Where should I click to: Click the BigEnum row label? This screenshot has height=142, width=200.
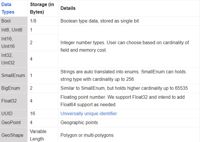[14, 88]
